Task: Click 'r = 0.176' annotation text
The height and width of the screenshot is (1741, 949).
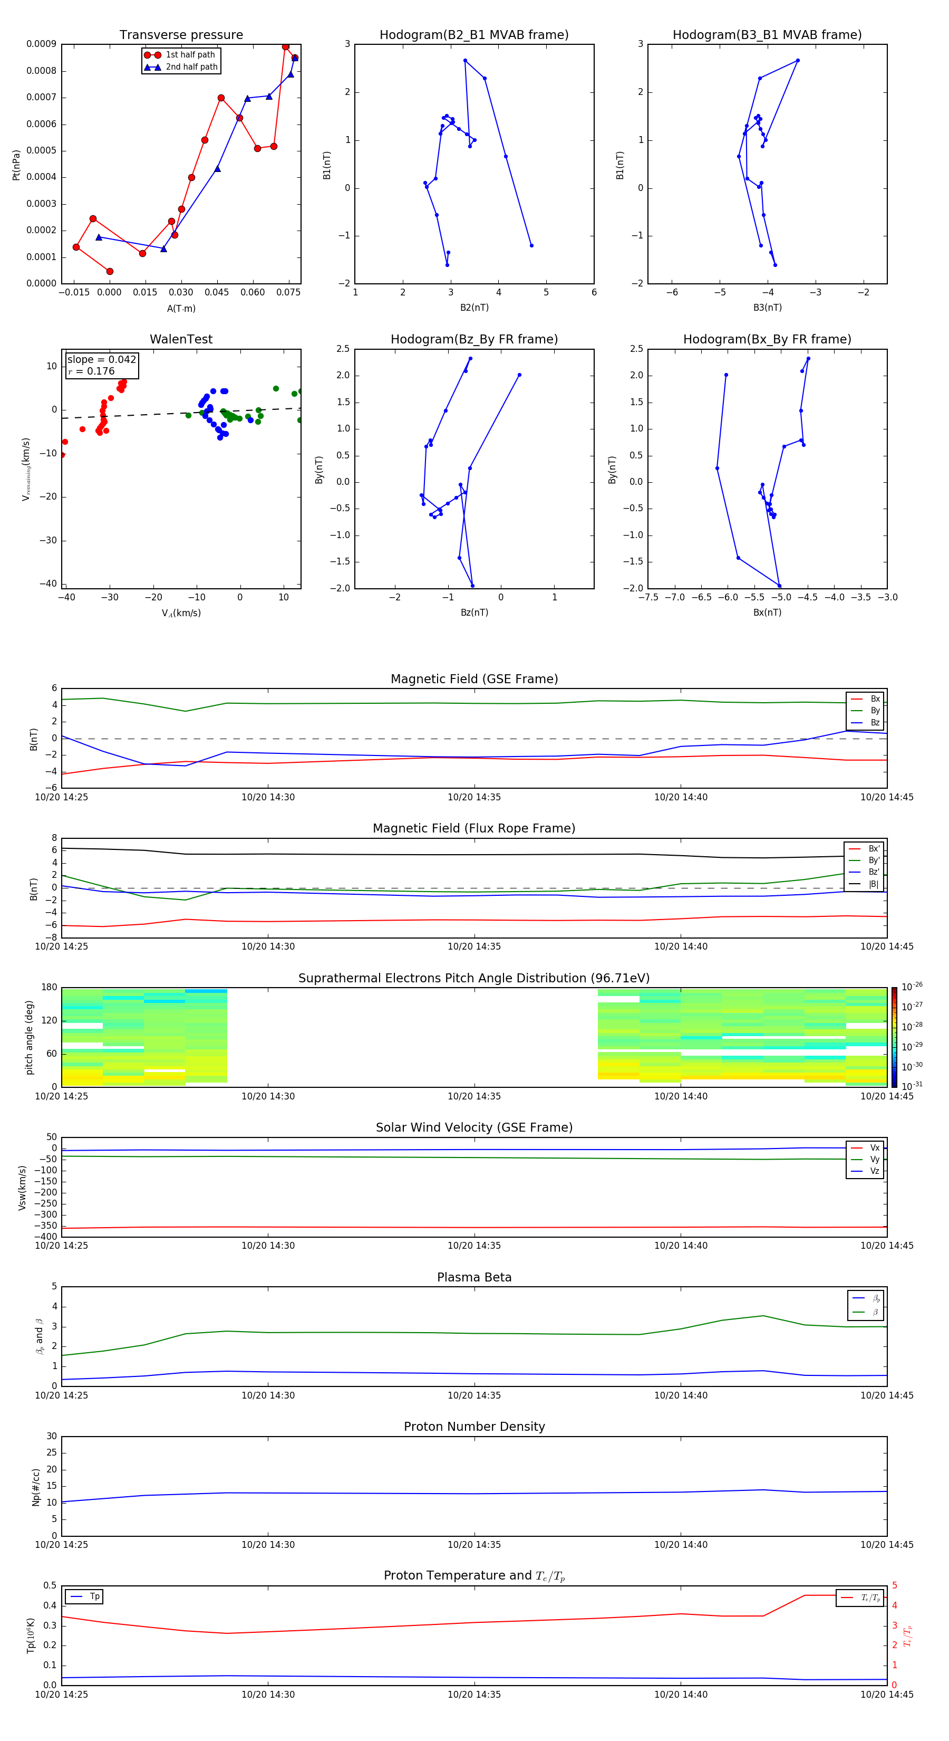Action: 91,371
